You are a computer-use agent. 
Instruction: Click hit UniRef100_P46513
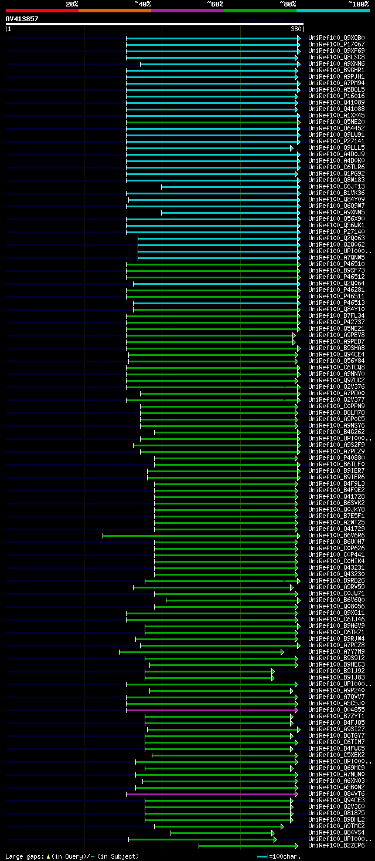tap(336, 302)
